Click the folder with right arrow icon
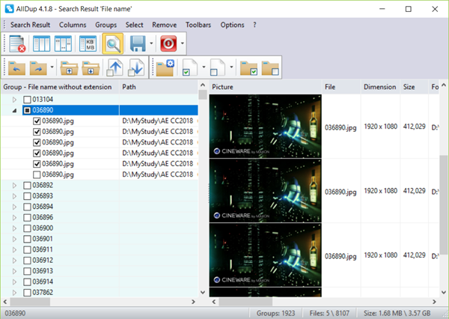The width and height of the screenshot is (449, 319). pos(38,67)
